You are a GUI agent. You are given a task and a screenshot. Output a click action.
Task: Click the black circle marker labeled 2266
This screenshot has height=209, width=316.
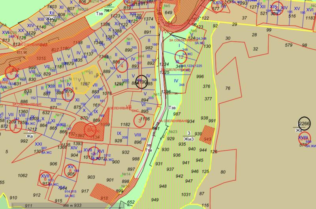pyautogui.click(x=304, y=123)
